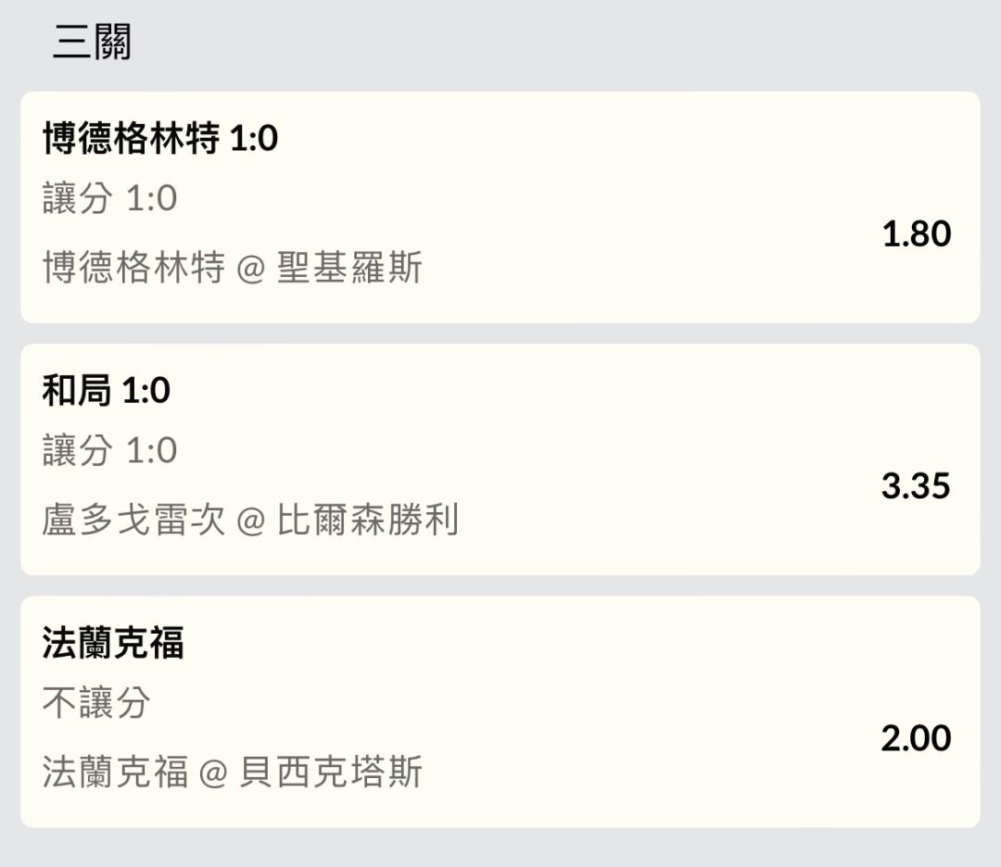1001x867 pixels.
Task: Click the 盧多戈雷次 @ 比爾森勝利 matchup text
Action: tap(250, 520)
